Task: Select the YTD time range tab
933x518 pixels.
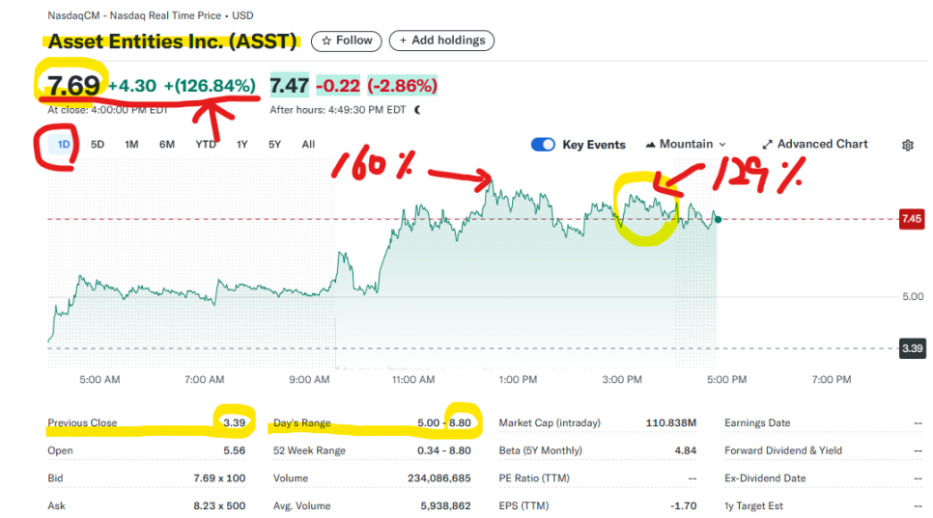Action: pyautogui.click(x=206, y=145)
